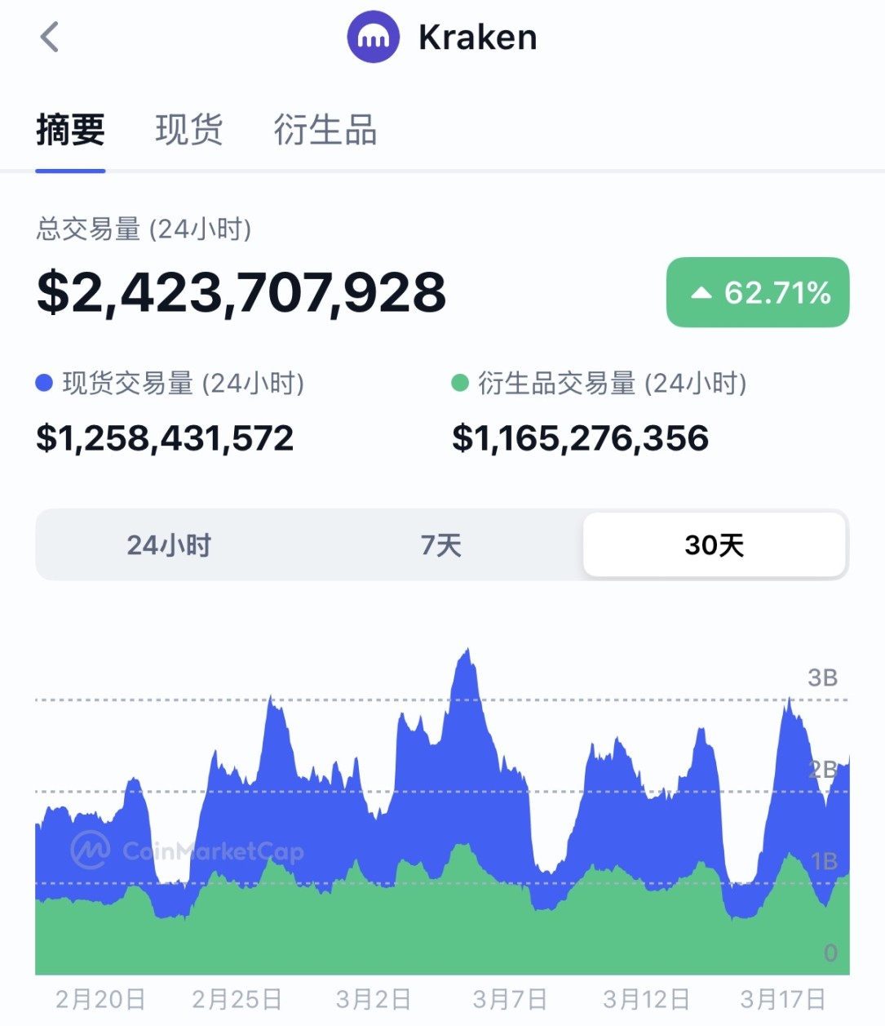
Task: Tap the CoinMarketCap watermark logo on chart
Action: coord(91,851)
